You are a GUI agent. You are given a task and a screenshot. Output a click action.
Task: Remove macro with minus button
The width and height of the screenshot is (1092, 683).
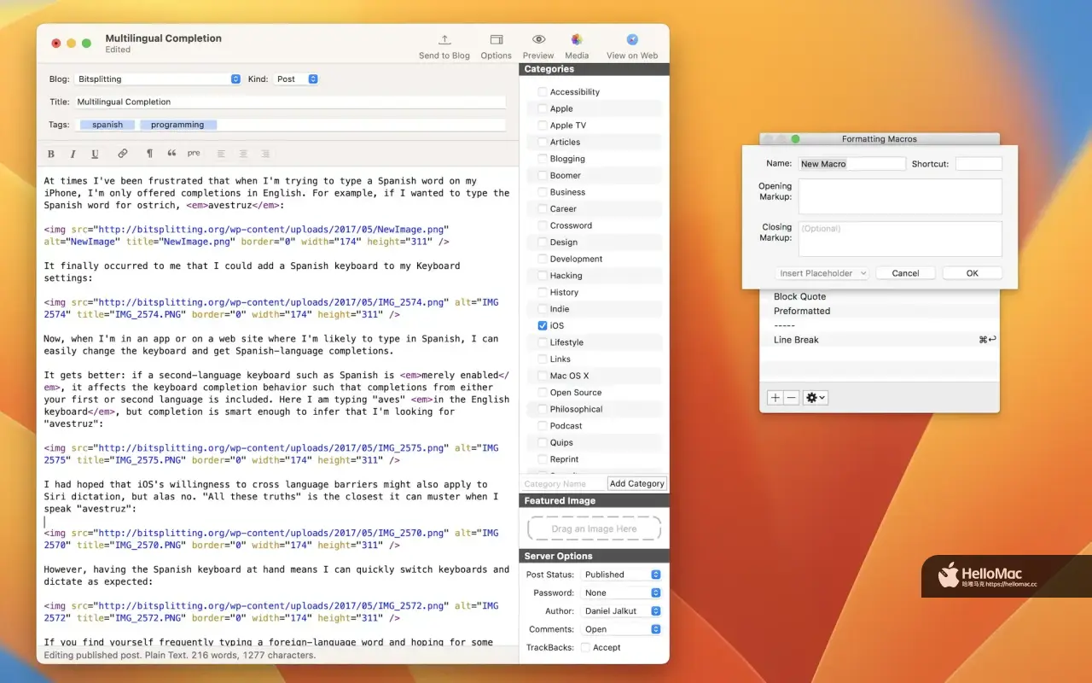(791, 398)
